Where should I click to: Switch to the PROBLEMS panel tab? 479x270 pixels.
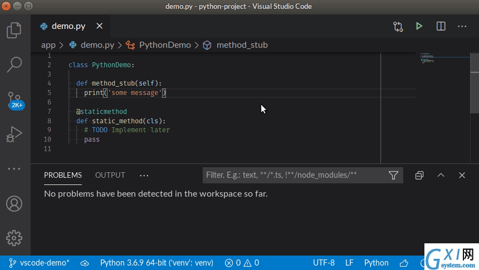[x=63, y=175]
